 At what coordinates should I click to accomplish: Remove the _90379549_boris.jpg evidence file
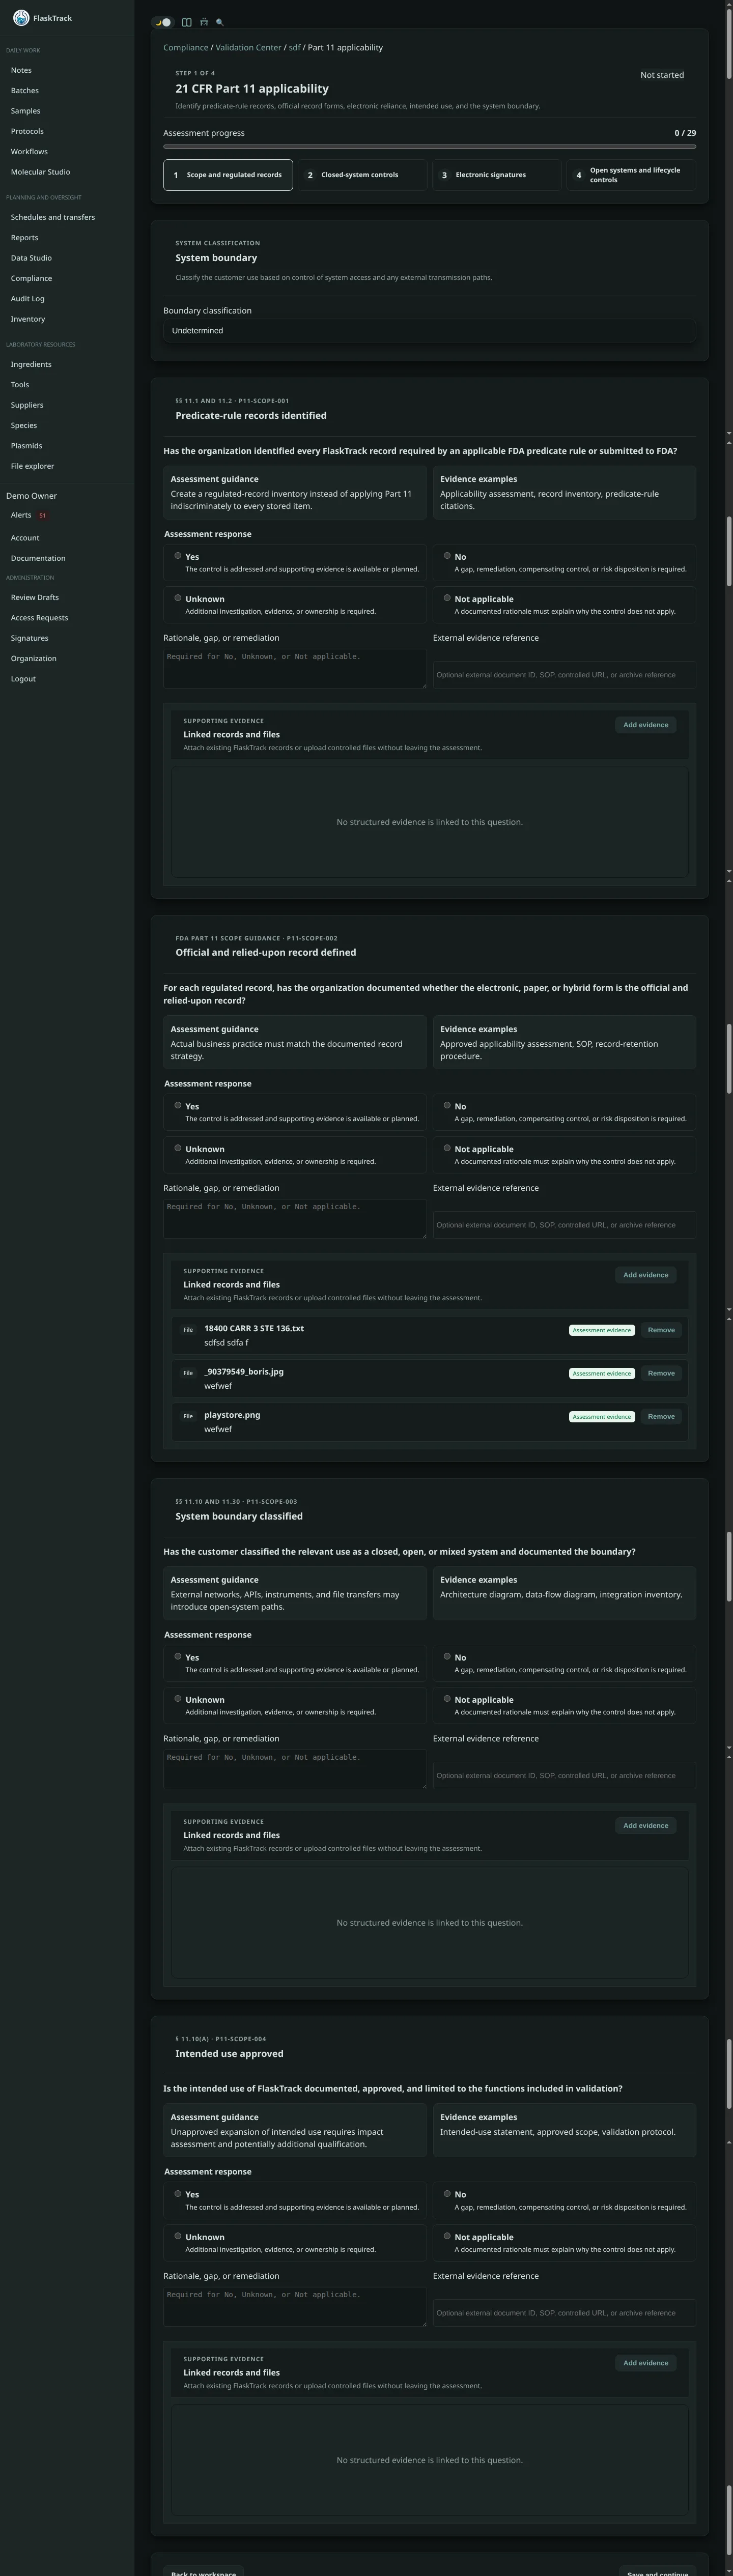pos(661,1373)
